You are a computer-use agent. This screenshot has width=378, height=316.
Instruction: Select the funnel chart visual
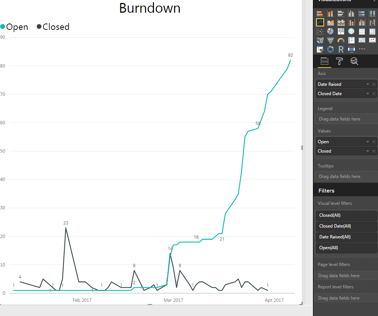click(x=330, y=40)
